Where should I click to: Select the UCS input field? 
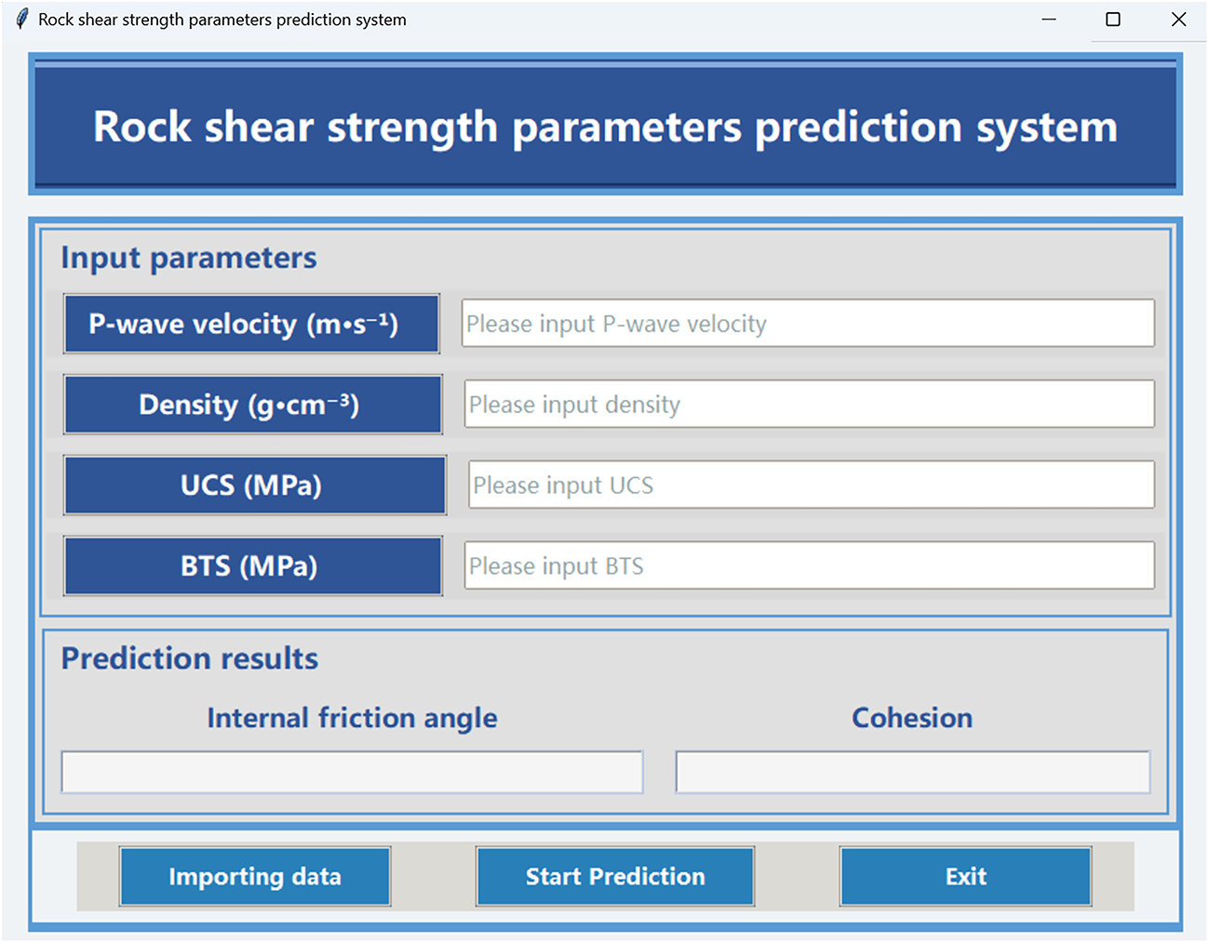click(811, 485)
